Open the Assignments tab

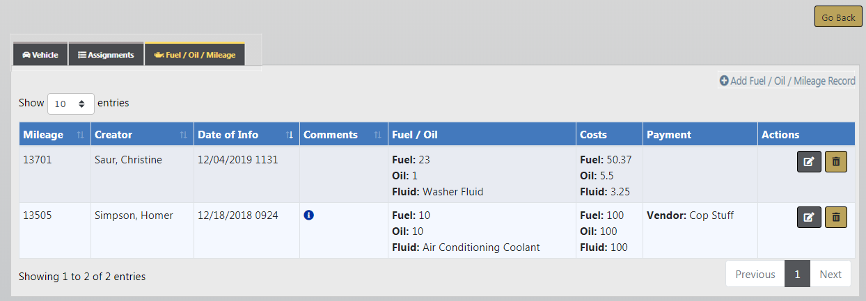tap(106, 55)
